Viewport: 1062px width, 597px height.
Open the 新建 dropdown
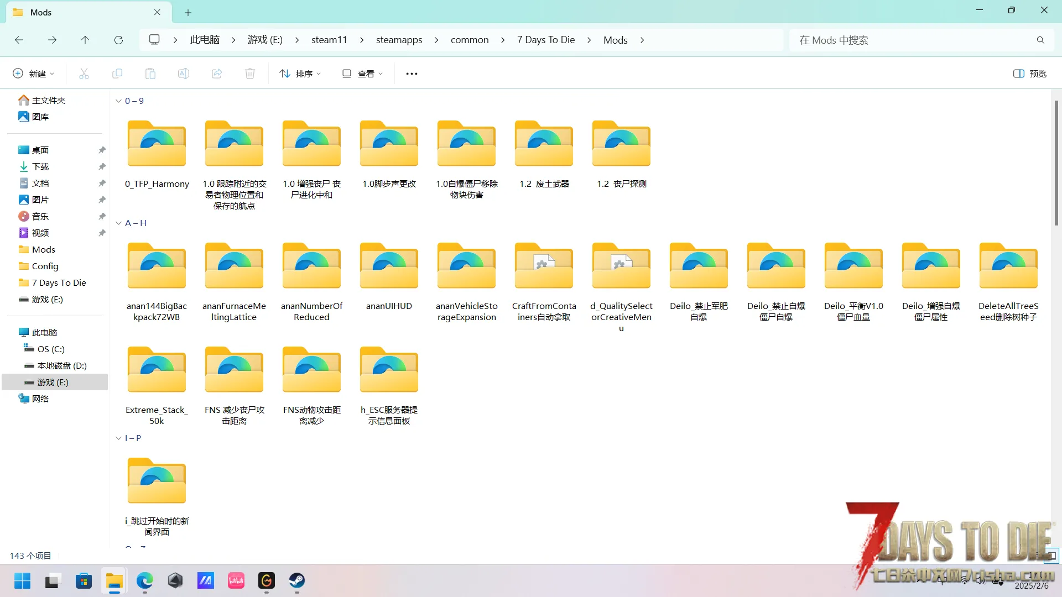34,74
